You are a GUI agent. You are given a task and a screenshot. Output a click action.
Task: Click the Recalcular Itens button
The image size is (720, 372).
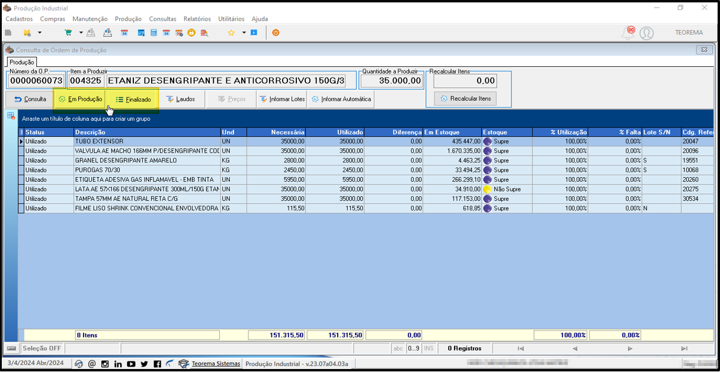(x=465, y=98)
